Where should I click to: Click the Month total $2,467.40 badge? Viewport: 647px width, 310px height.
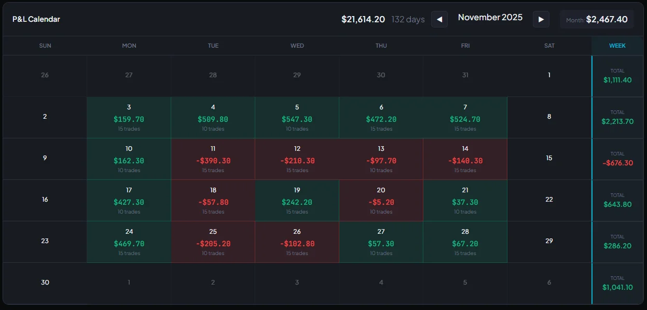click(x=597, y=20)
